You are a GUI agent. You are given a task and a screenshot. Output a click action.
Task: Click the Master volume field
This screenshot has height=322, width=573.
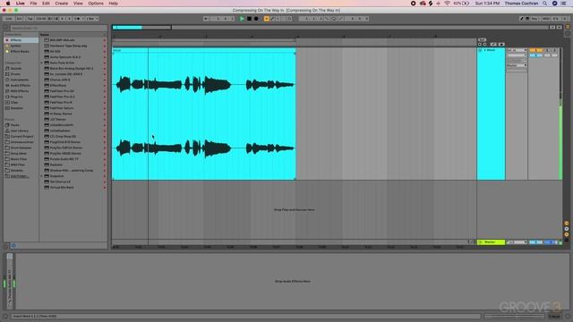tap(535, 242)
